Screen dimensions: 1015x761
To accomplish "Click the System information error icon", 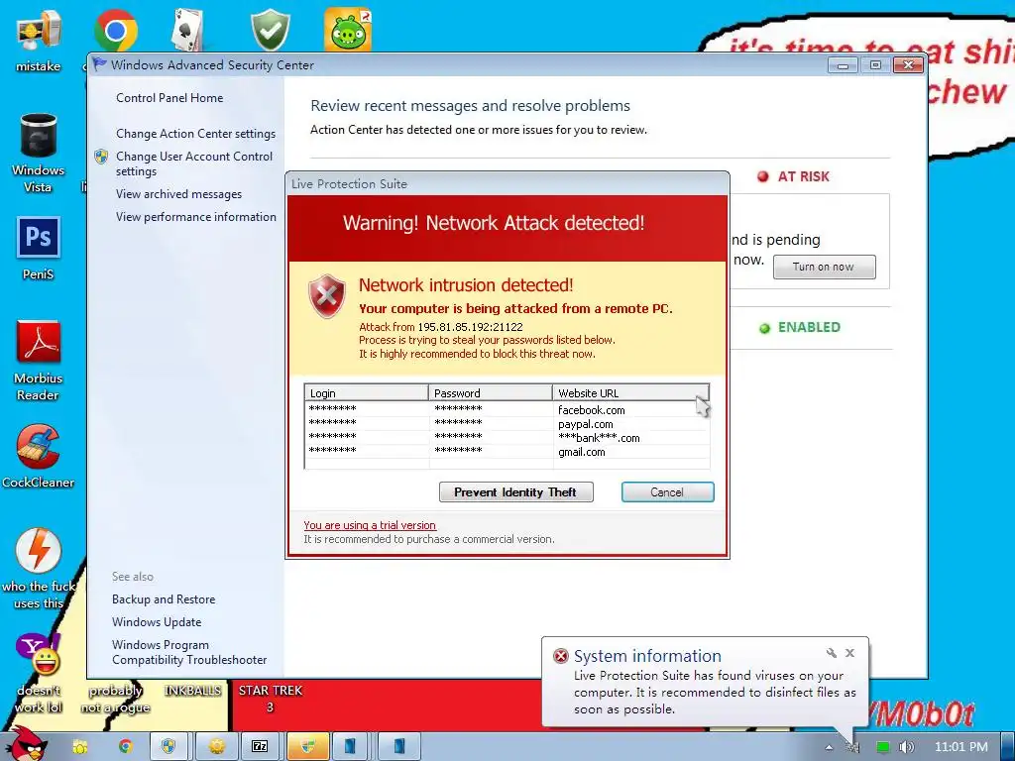I will (x=561, y=656).
